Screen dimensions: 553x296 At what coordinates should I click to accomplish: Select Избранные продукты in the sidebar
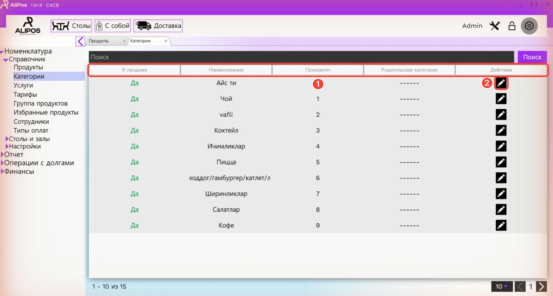(46, 113)
